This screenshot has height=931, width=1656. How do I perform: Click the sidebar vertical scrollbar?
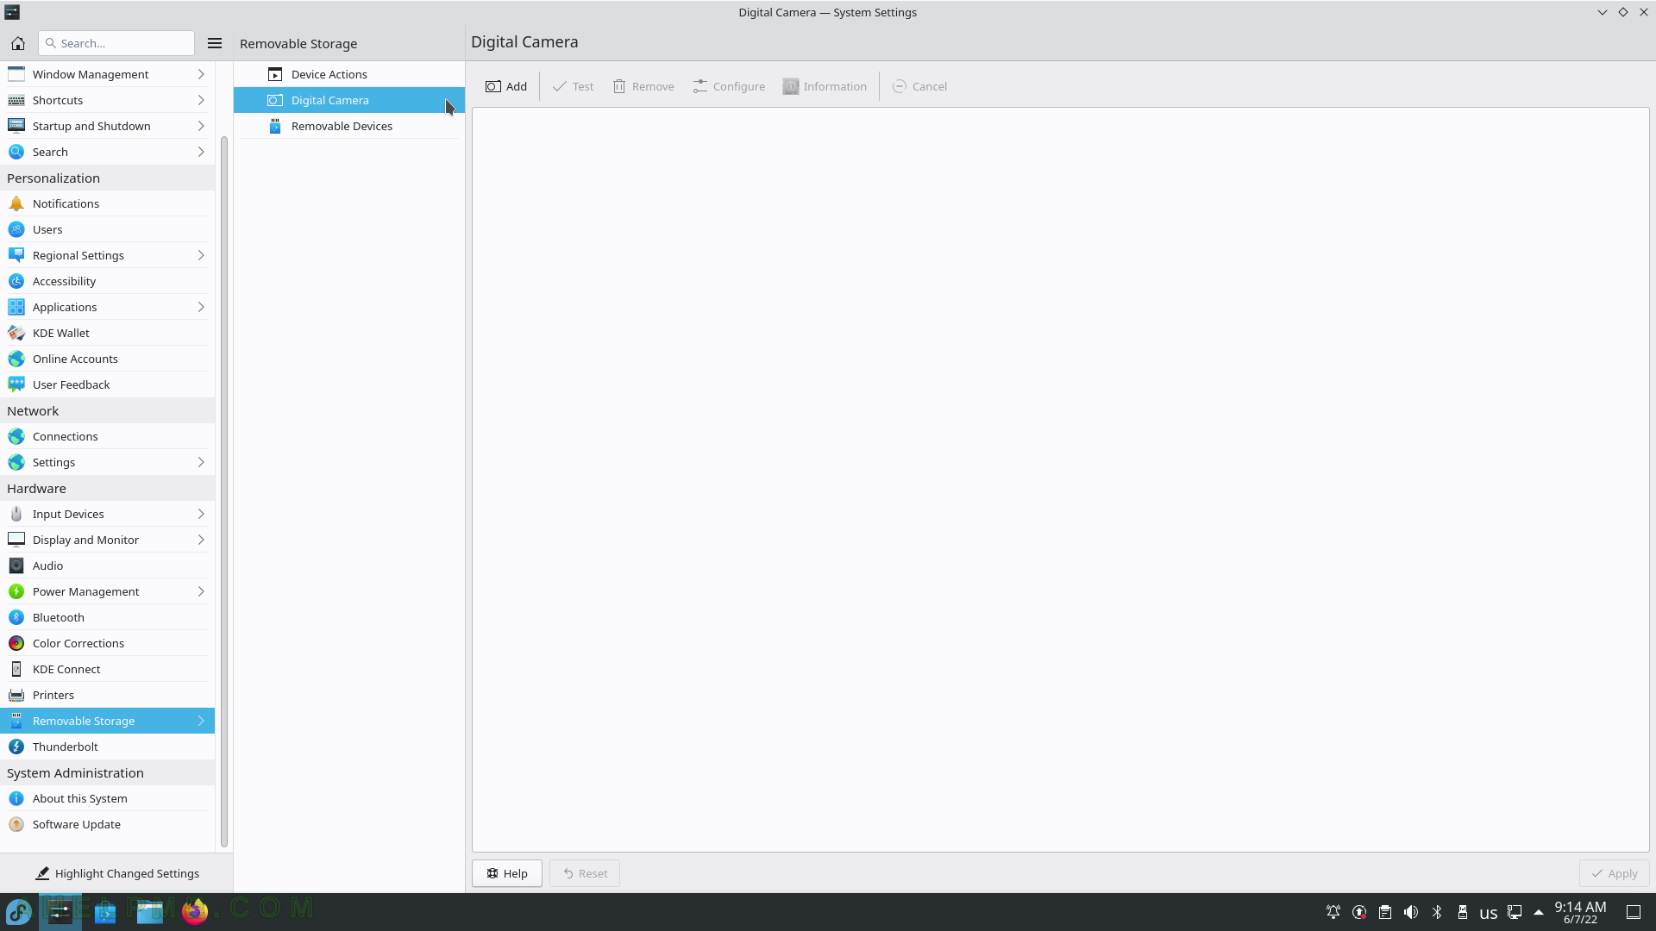coord(224,491)
